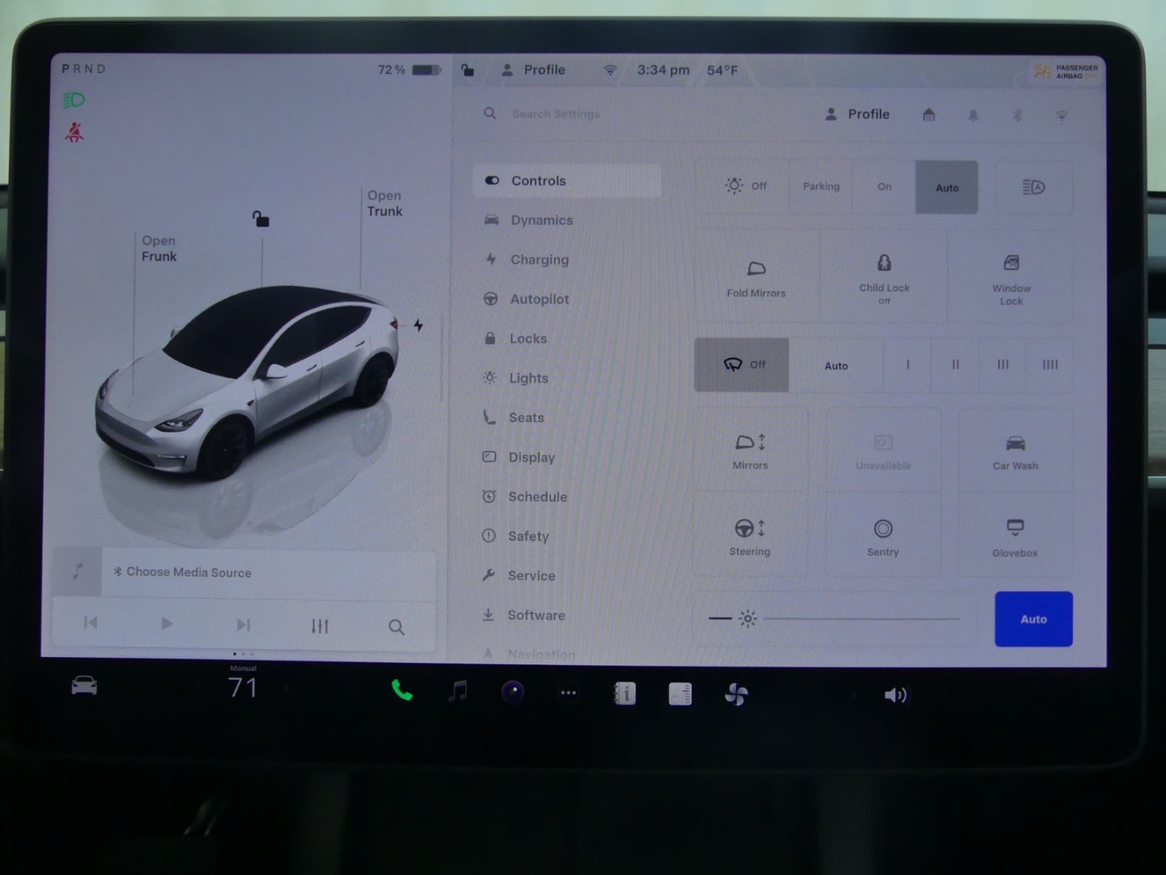Open the media equalizer settings icon
This screenshot has width=1166, height=875.
pos(320,625)
